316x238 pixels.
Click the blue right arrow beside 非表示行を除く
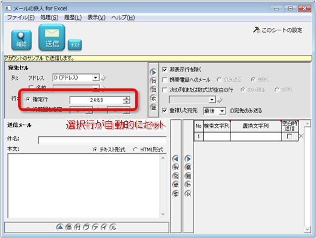point(153,72)
